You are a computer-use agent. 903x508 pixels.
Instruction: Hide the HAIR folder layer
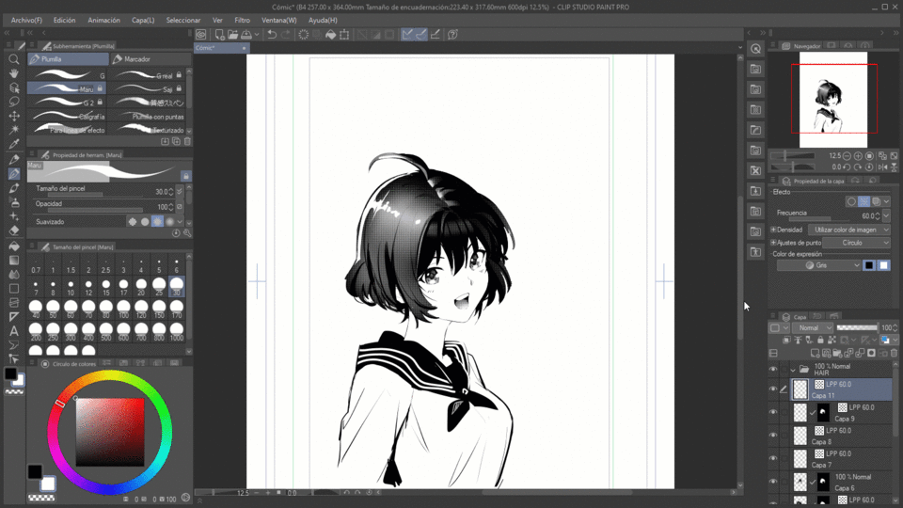(x=773, y=370)
